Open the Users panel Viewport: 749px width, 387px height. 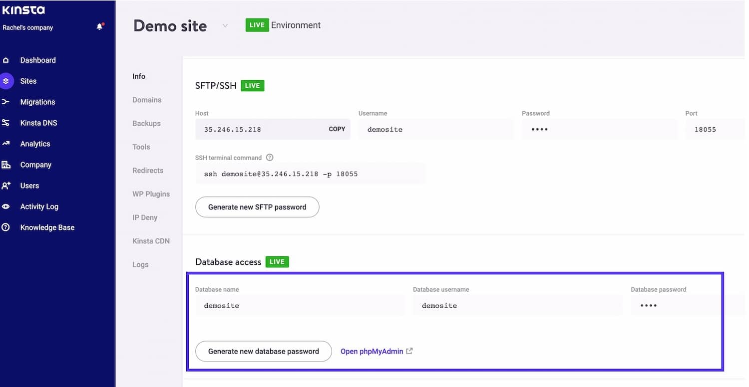pyautogui.click(x=29, y=186)
